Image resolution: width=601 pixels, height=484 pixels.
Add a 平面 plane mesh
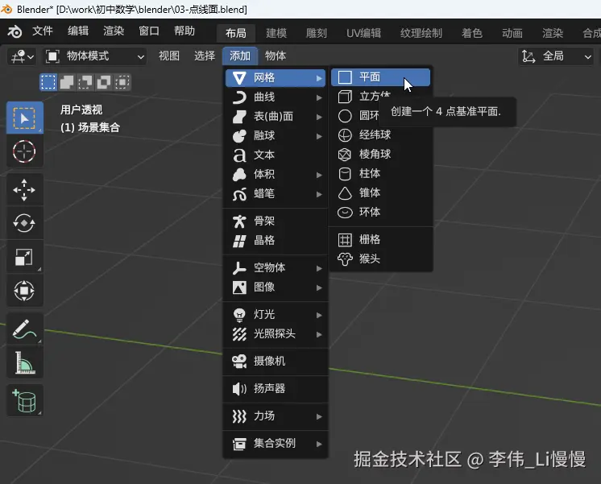(380, 77)
